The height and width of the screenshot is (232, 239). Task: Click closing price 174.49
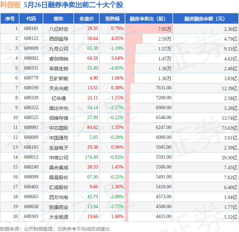[x=91, y=157]
